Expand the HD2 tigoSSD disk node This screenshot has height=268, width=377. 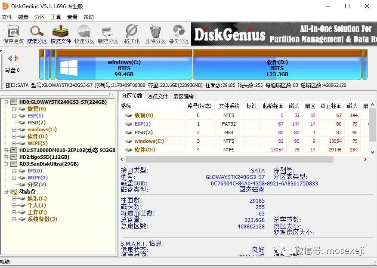[x=6, y=157]
